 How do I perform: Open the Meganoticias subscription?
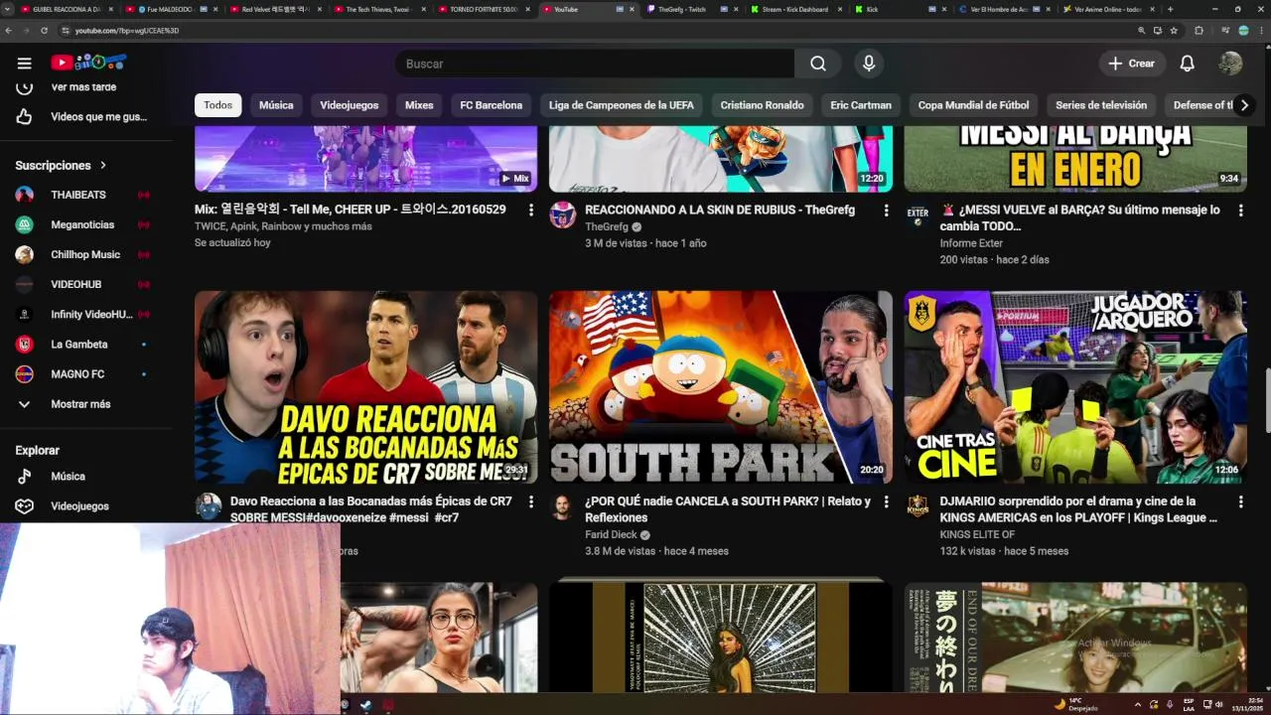pos(85,224)
